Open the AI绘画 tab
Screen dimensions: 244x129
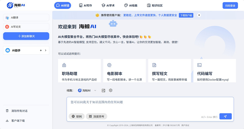click(x=131, y=5)
